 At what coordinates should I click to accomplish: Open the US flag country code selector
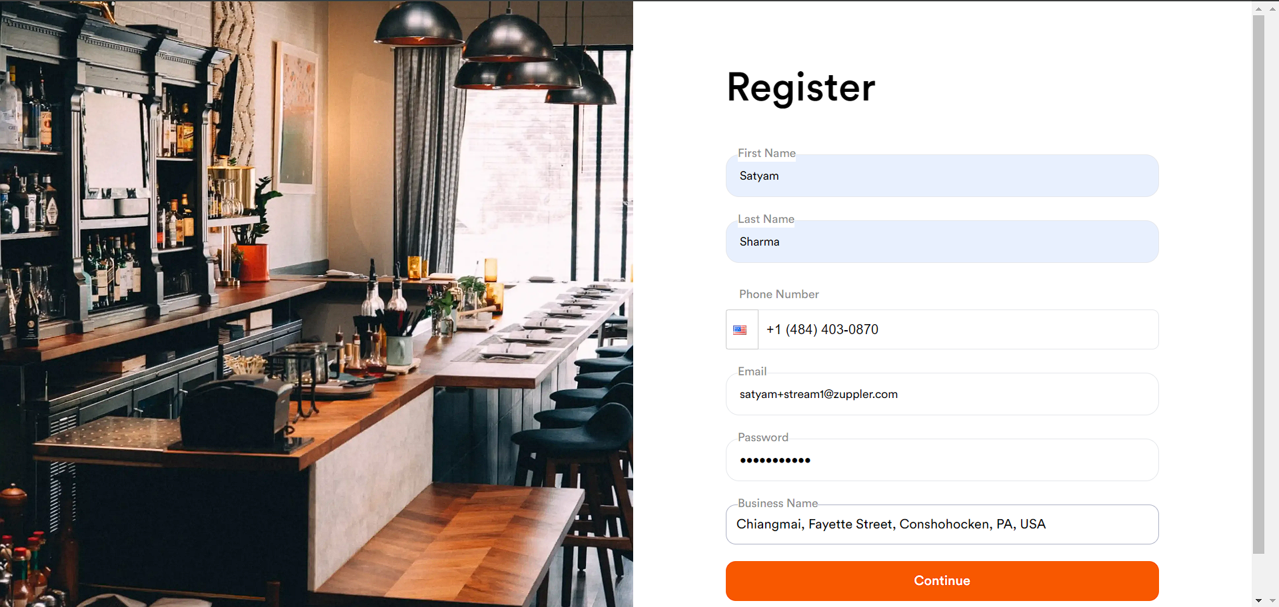(742, 329)
